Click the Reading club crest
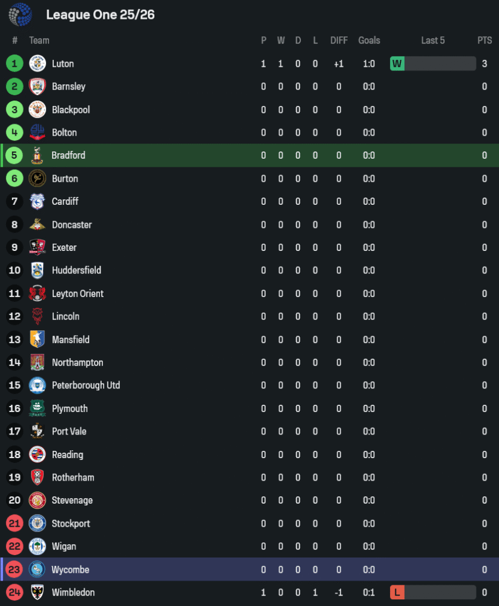 38,454
